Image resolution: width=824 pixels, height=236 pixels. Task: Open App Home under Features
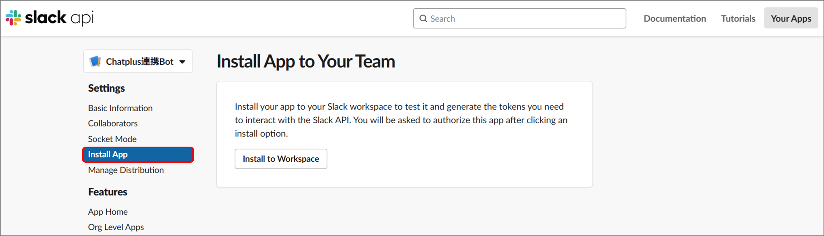point(108,212)
